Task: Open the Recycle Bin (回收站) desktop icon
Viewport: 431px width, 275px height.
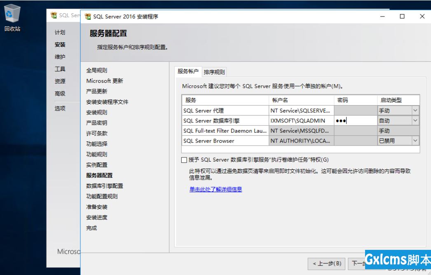Action: [x=12, y=18]
